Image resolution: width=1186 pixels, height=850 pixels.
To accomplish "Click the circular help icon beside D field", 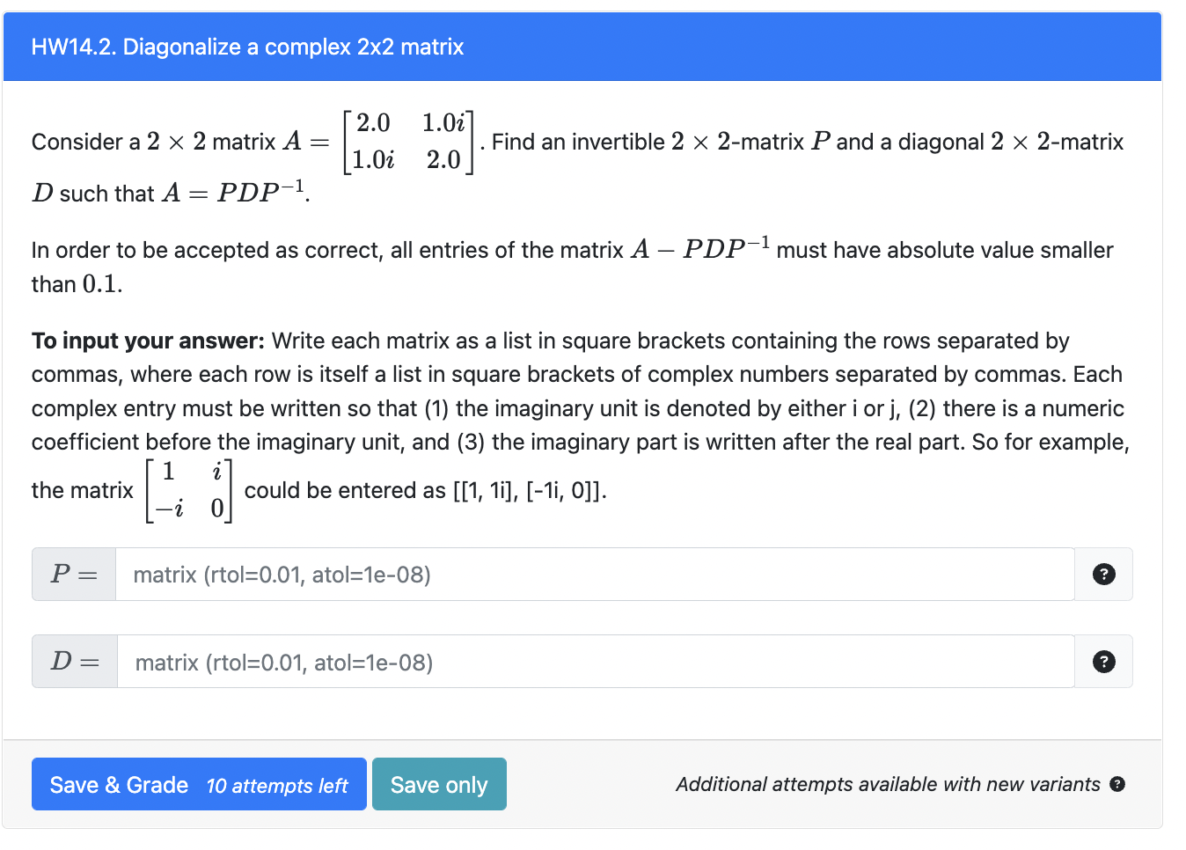I will [x=1103, y=662].
